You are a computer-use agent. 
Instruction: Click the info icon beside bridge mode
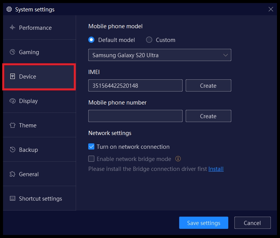(x=178, y=159)
